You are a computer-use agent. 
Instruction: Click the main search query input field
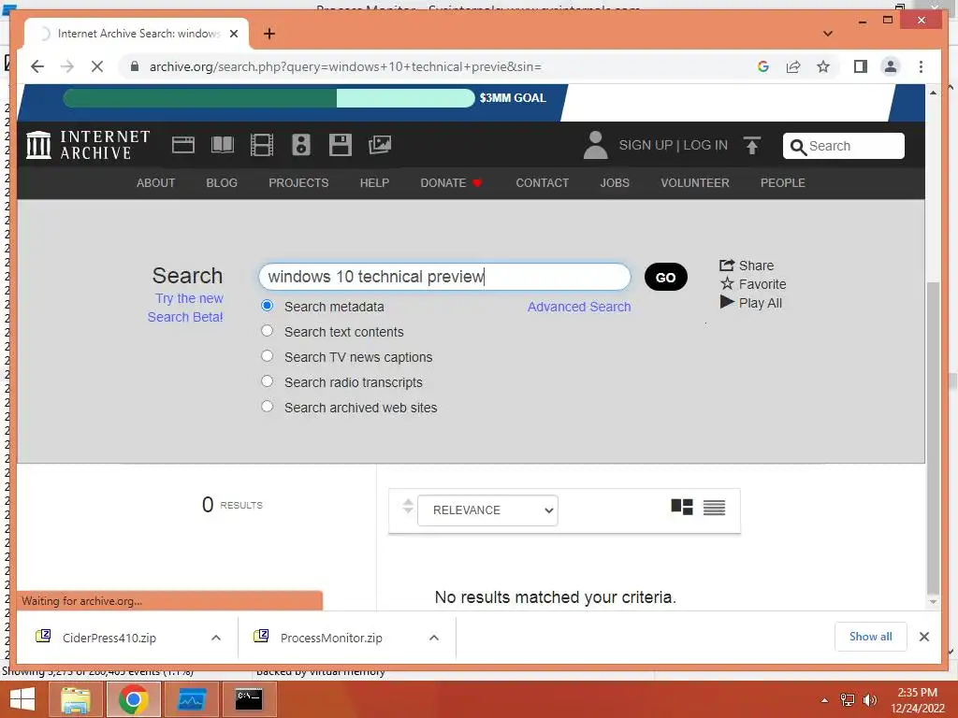click(x=444, y=277)
